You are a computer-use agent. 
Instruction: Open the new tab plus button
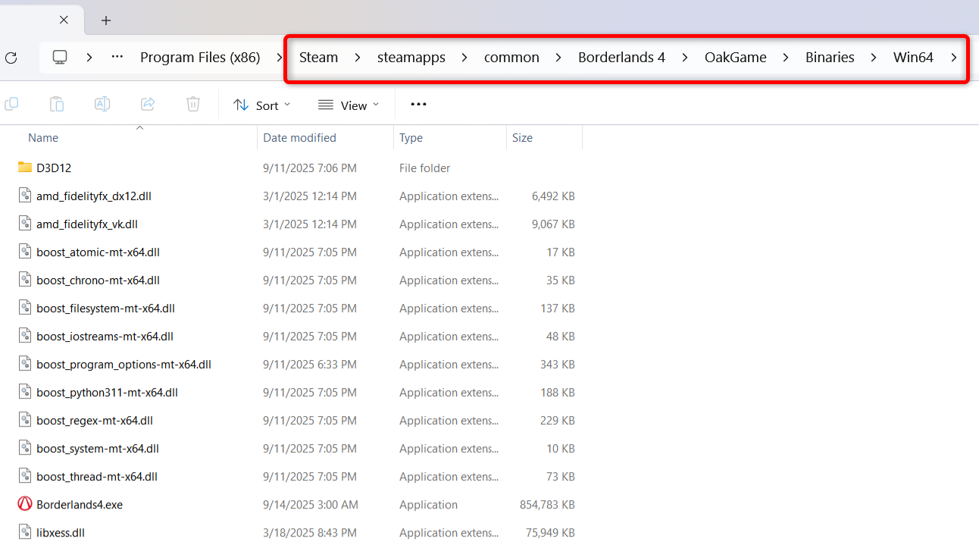pyautogui.click(x=106, y=20)
